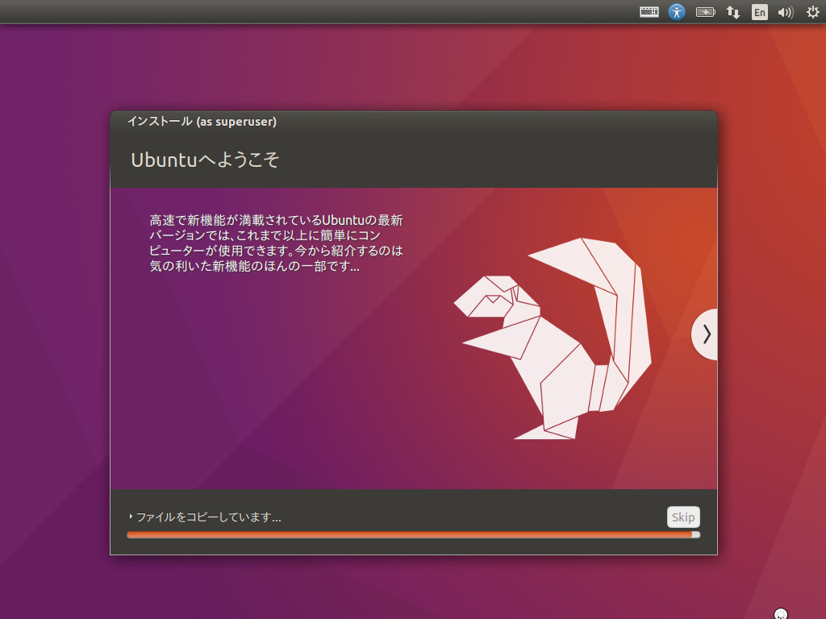Click the installation progress bar
The height and width of the screenshot is (619, 826).
click(x=414, y=535)
